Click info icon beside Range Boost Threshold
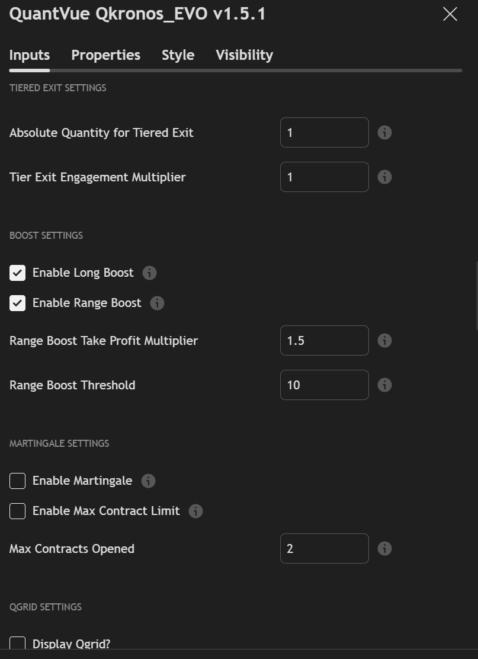Screen dimensions: 478x659 pyautogui.click(x=384, y=385)
